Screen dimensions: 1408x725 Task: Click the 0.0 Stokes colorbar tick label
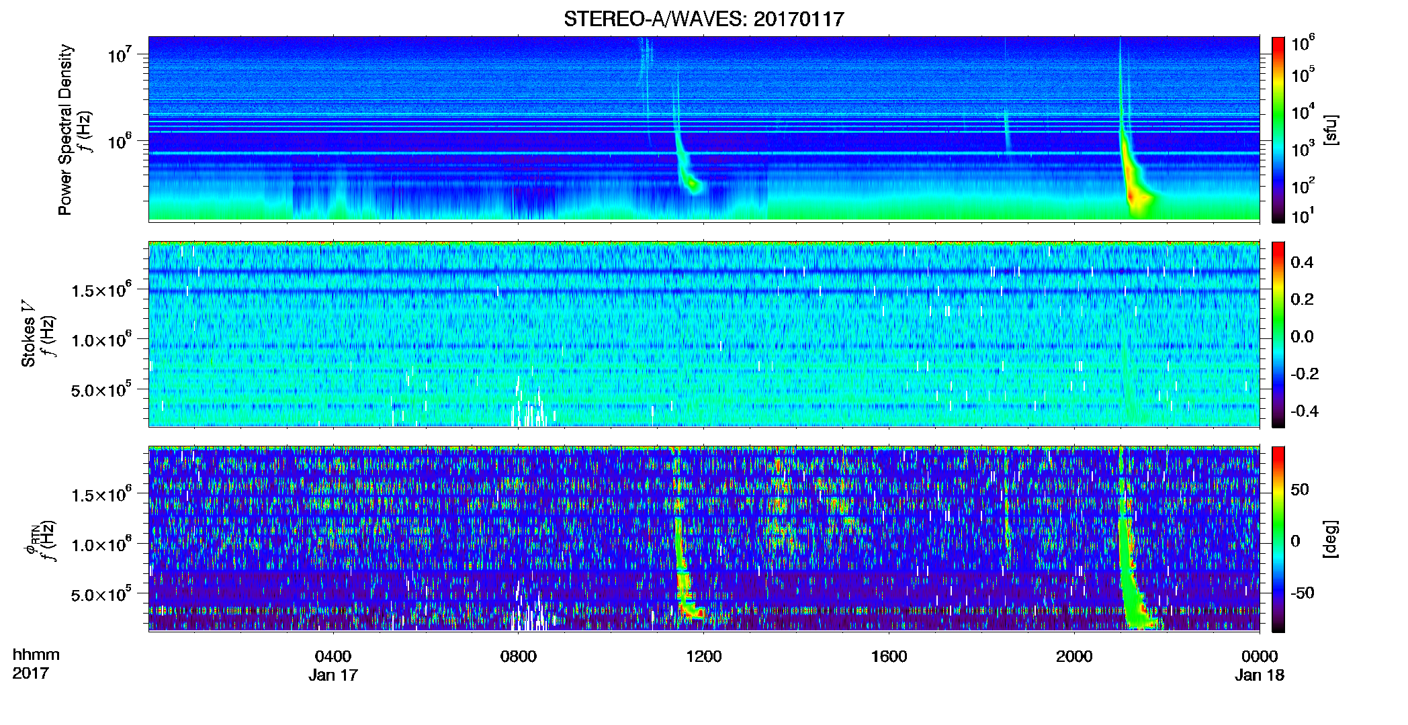(1302, 336)
